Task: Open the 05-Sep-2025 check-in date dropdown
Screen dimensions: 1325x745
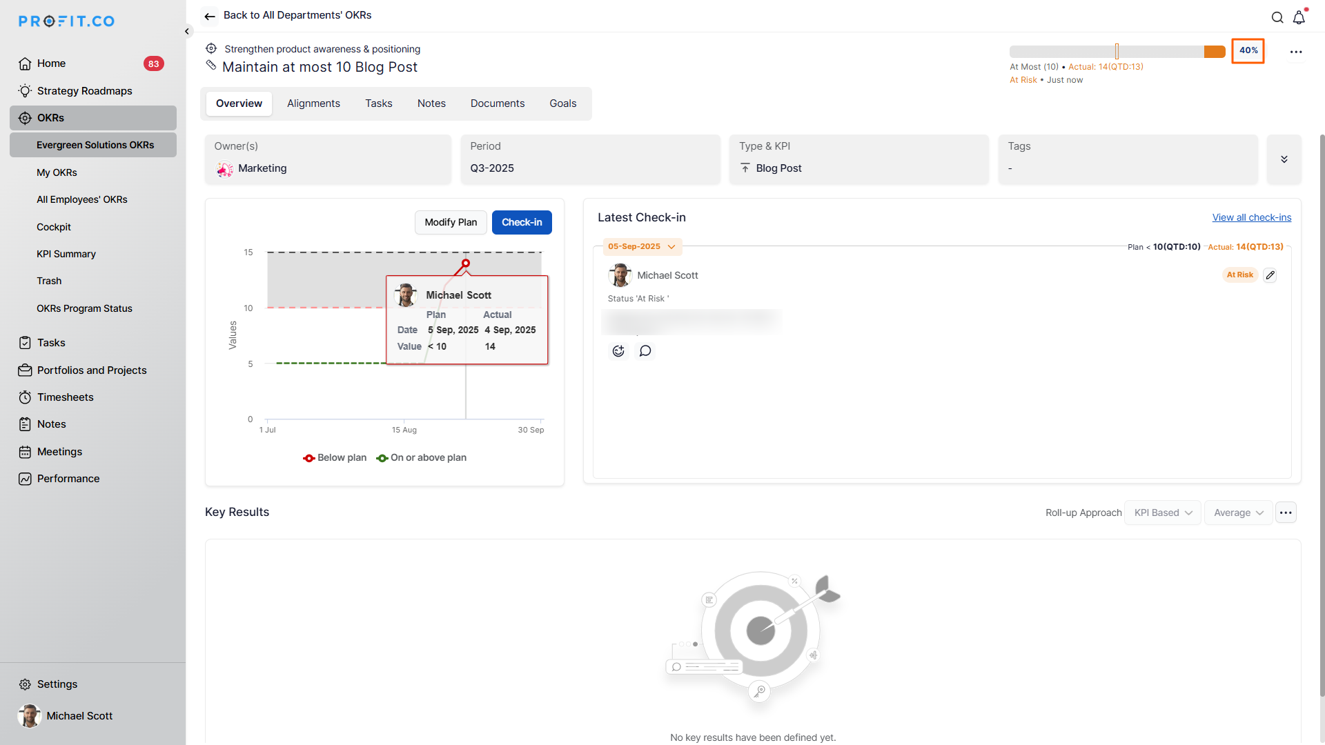Action: coord(642,247)
